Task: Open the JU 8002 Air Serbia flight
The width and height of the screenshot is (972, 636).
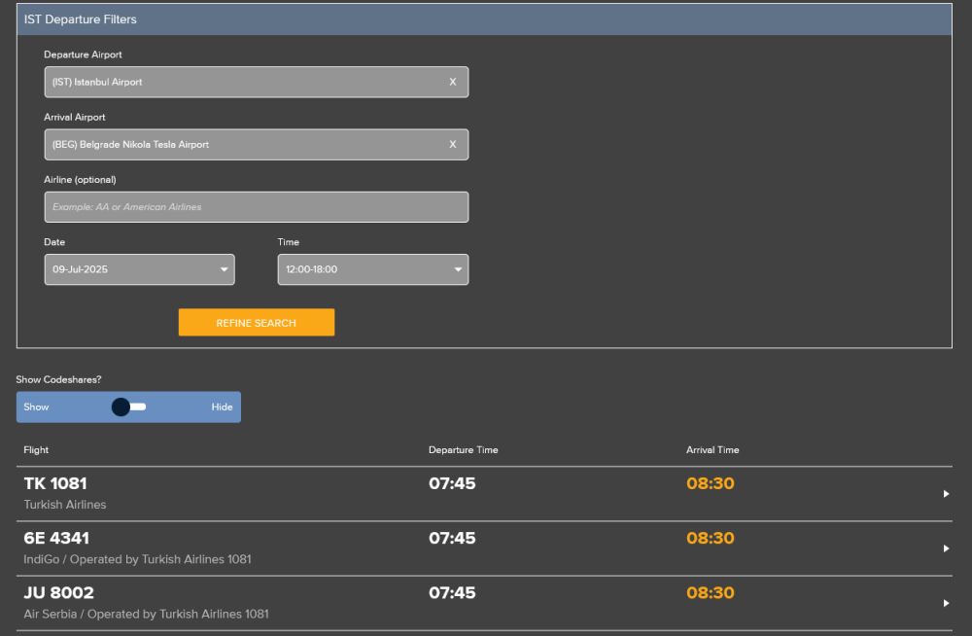Action: coord(58,592)
